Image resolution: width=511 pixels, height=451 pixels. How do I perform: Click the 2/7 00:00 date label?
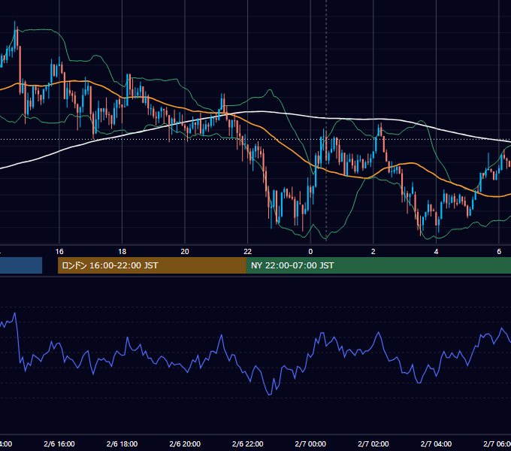[x=310, y=443]
